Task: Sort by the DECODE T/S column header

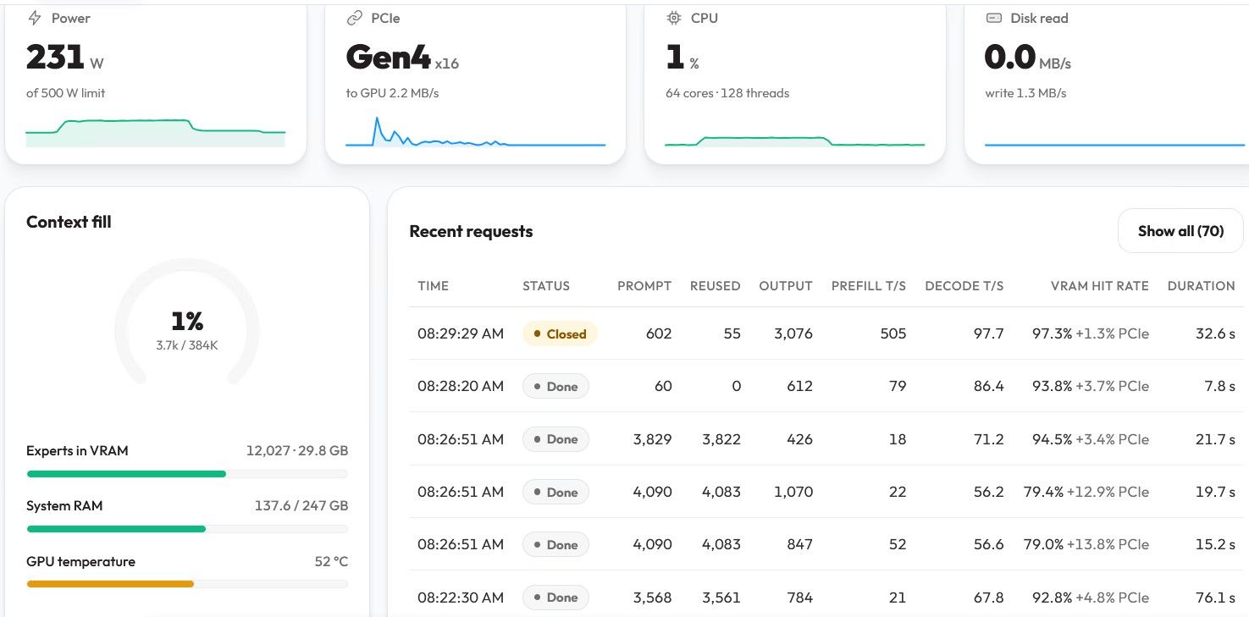Action: [x=964, y=286]
